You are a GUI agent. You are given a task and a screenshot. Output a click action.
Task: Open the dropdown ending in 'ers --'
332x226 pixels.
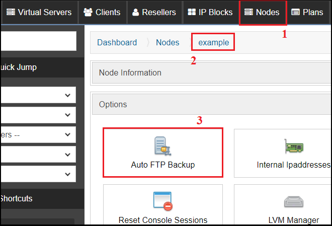click(38, 135)
